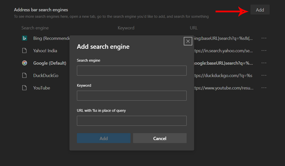Click the Search engine column header

pos(35,28)
